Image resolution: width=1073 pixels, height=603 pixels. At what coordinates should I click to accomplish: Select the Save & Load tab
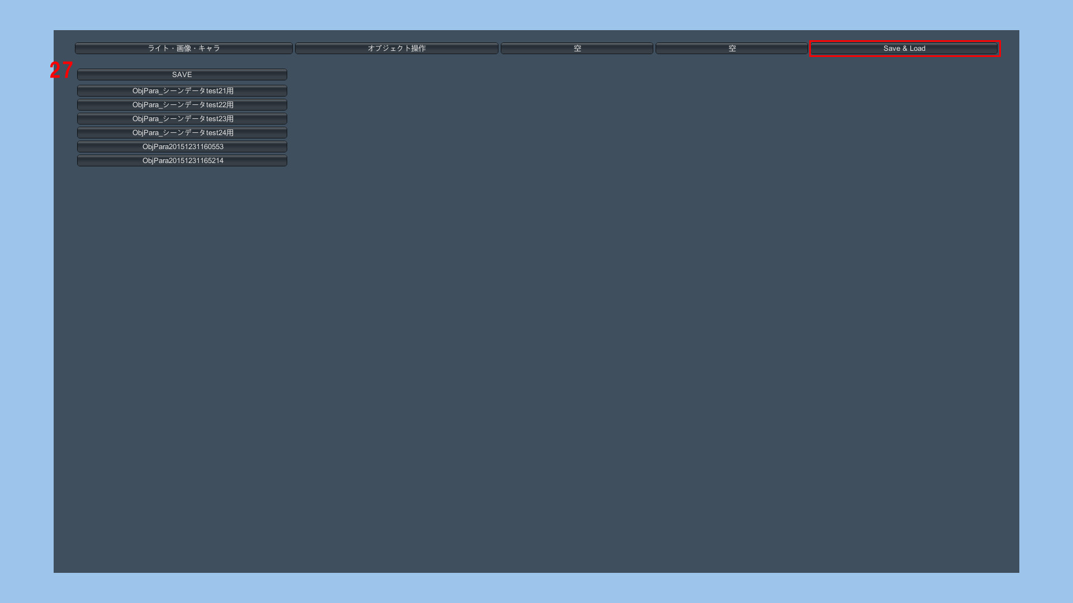[x=904, y=49]
